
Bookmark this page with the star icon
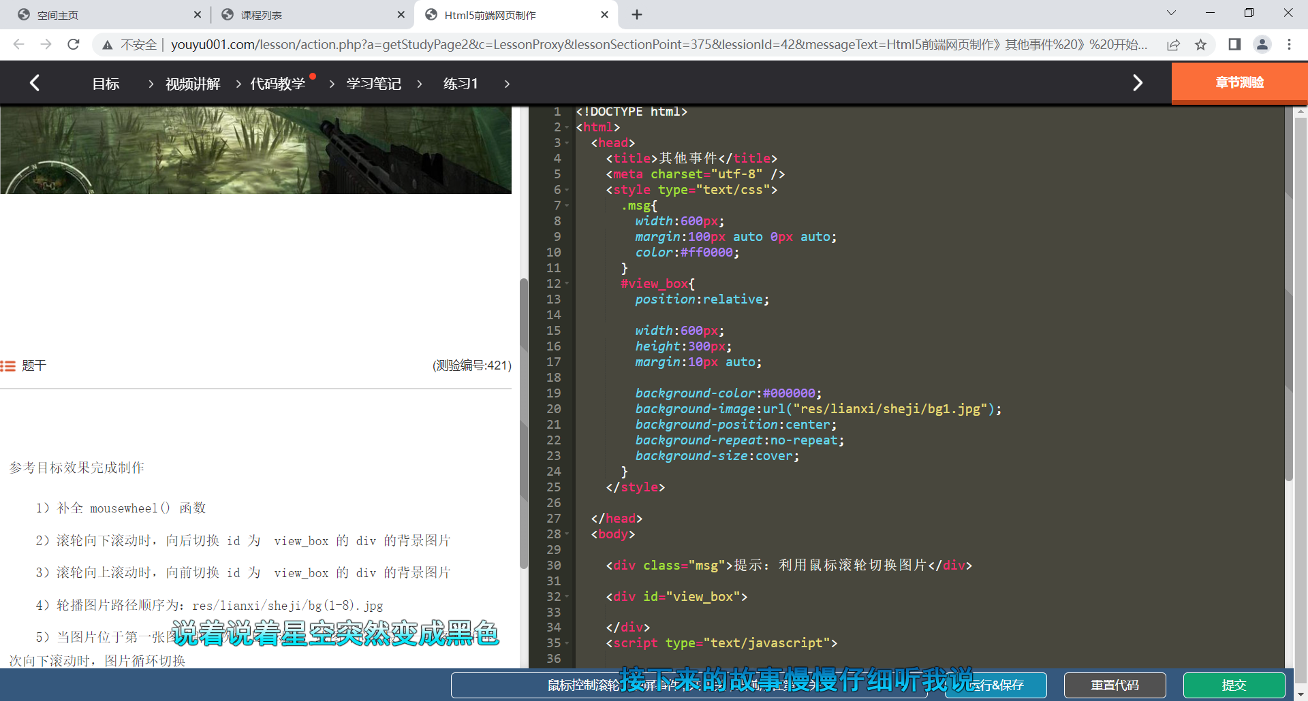pyautogui.click(x=1202, y=44)
